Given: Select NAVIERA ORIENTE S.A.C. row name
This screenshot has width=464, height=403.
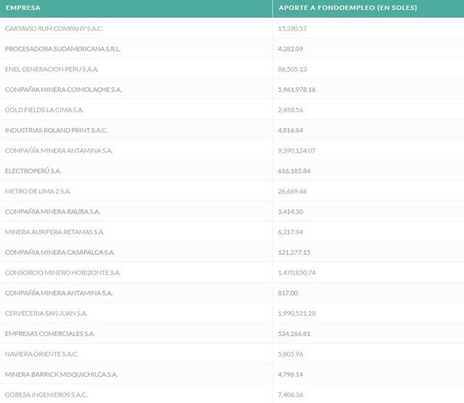Looking at the screenshot, I should click(x=41, y=354).
